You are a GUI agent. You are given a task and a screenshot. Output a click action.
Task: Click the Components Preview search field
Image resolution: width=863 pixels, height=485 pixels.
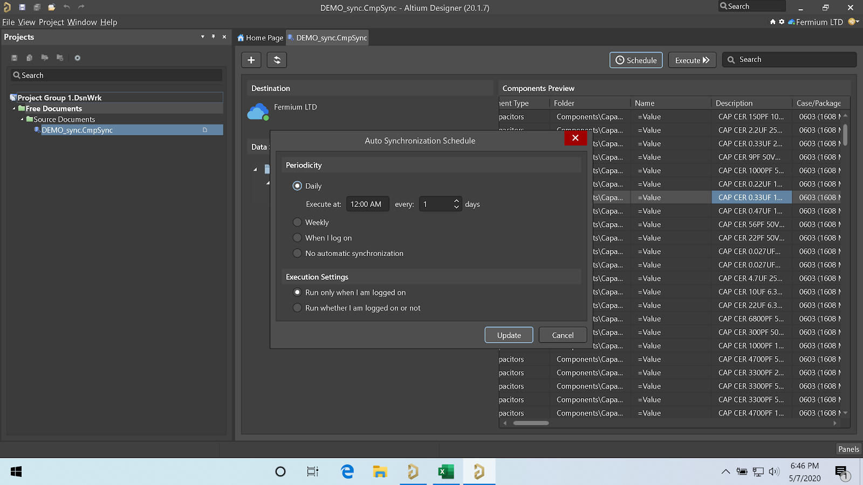pyautogui.click(x=790, y=60)
